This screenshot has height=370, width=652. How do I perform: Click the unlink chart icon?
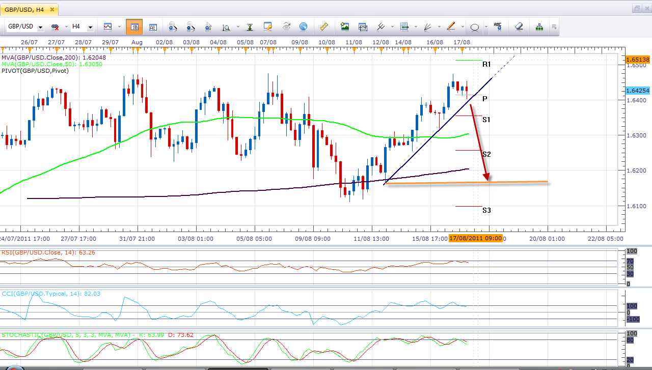[55, 26]
